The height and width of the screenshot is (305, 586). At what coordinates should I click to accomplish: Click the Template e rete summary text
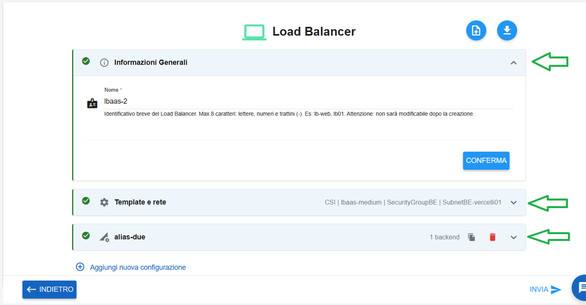[413, 203]
